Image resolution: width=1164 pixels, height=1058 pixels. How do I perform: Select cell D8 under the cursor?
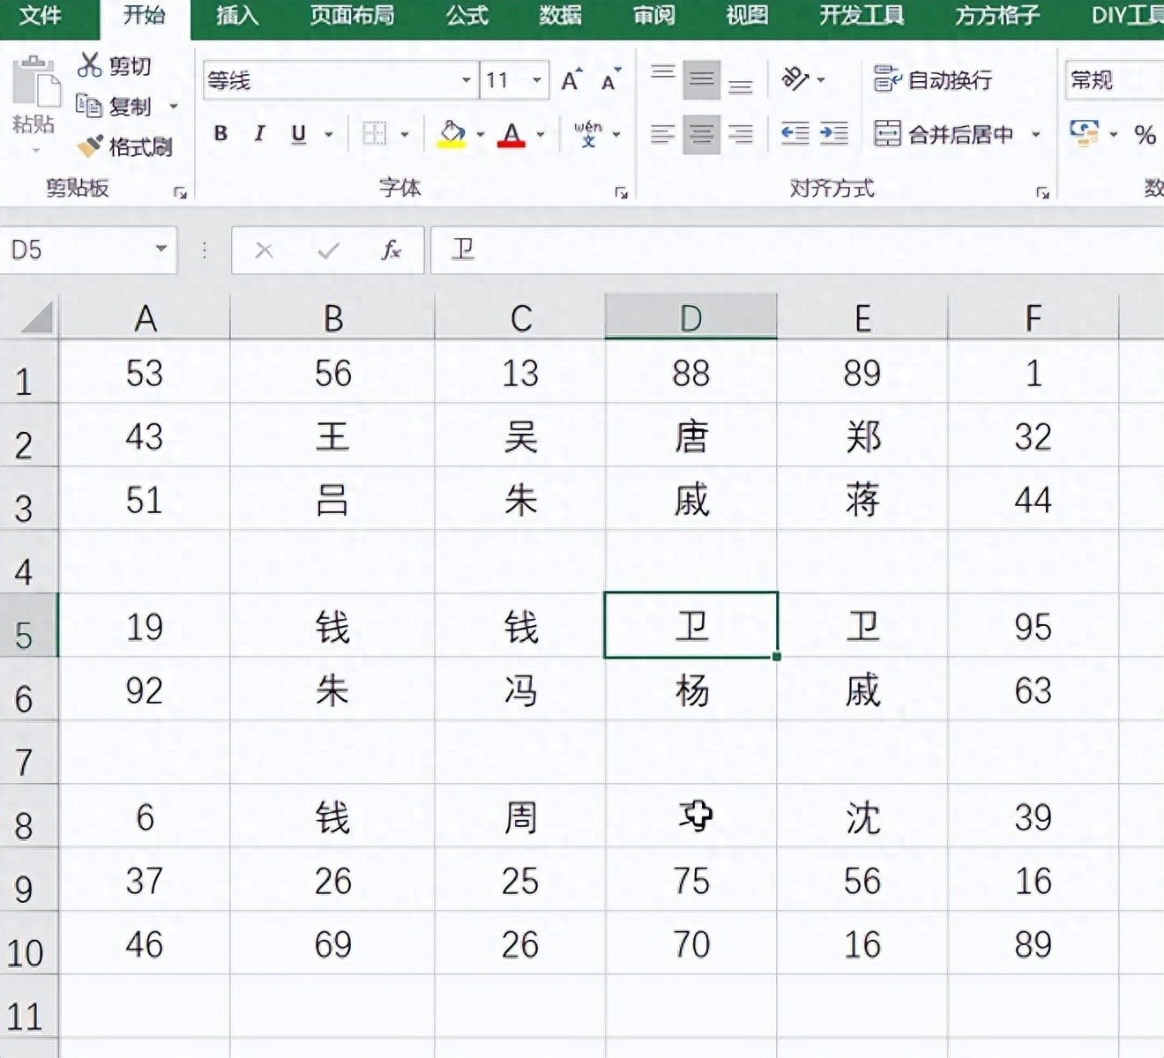[x=691, y=816]
